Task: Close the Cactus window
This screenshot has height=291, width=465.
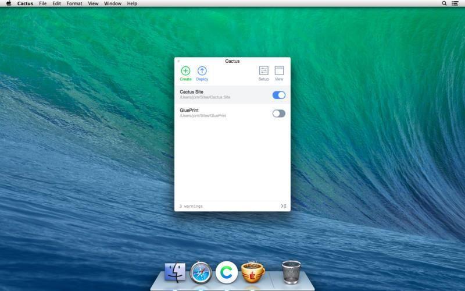Action: click(x=178, y=61)
